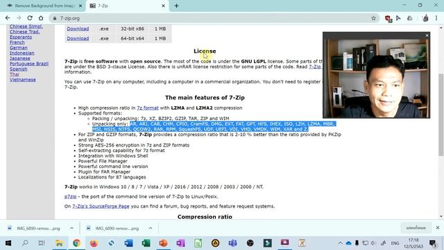Open the French language link

[17, 42]
